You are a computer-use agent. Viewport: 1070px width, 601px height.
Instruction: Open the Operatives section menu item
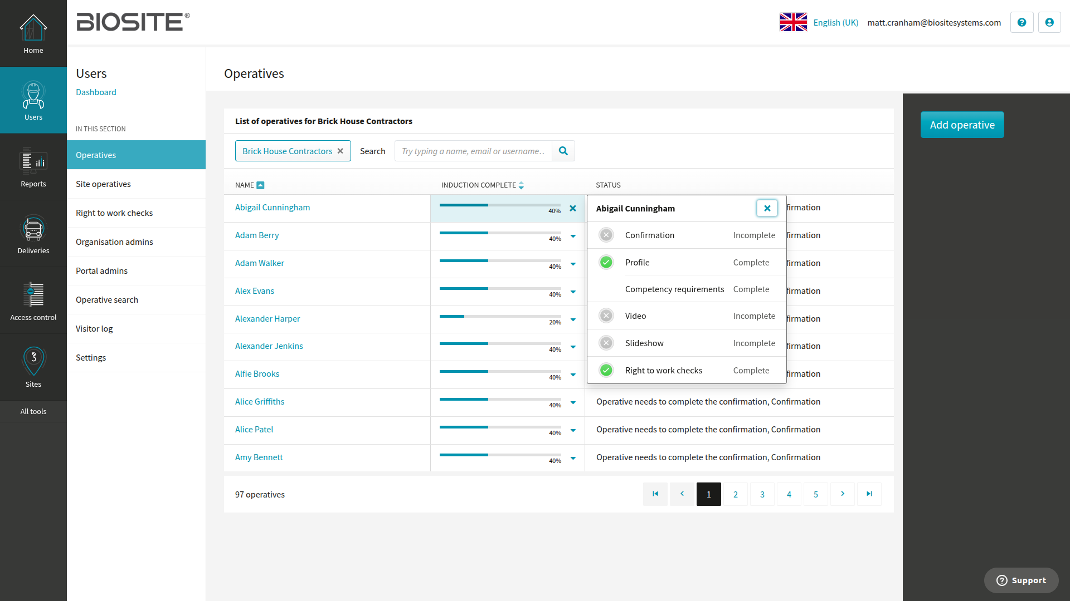[x=136, y=155]
